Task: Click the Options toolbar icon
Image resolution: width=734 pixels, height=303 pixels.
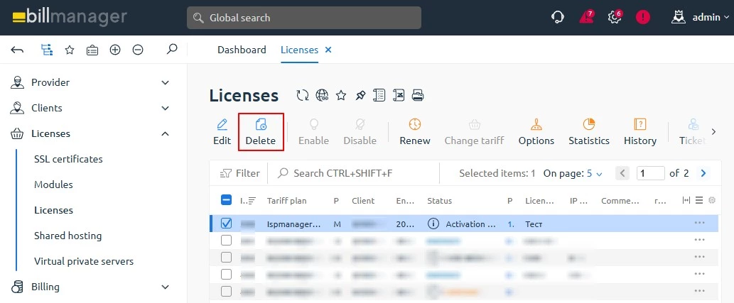Action: pos(536,125)
